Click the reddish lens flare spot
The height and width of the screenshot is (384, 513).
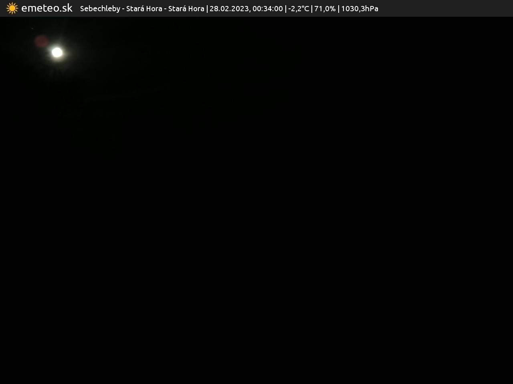click(x=41, y=41)
